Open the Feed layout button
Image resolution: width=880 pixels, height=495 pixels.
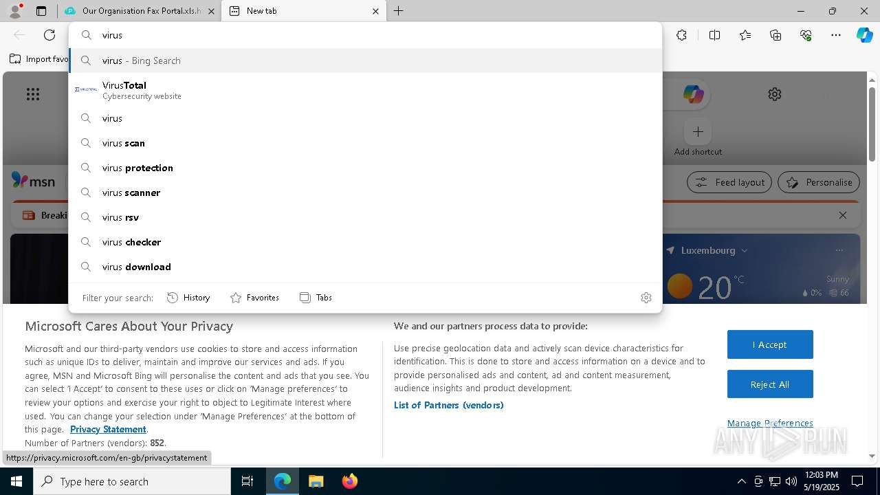click(x=729, y=182)
